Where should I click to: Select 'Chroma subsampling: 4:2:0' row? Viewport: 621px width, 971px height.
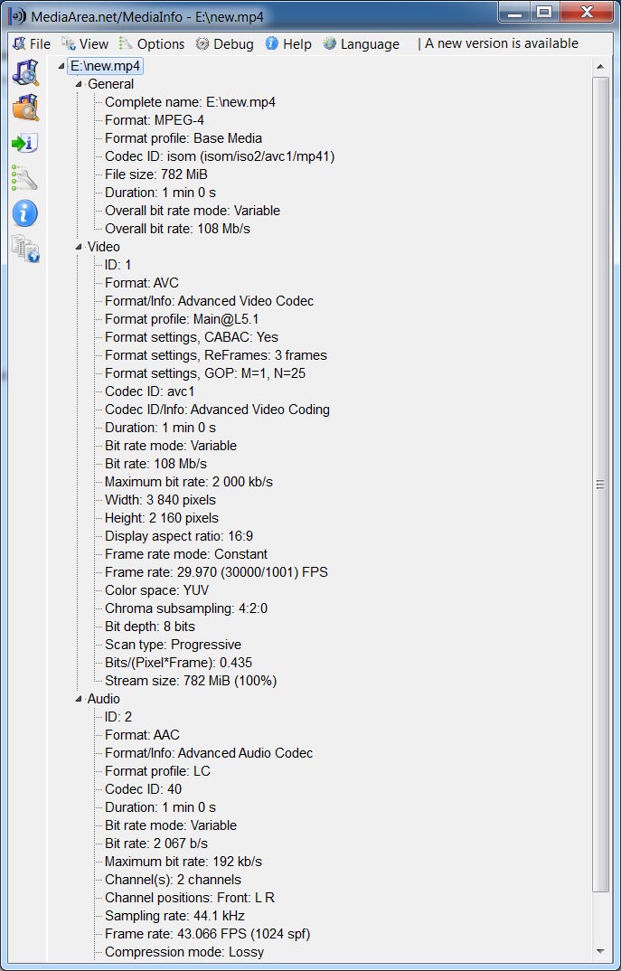point(186,608)
